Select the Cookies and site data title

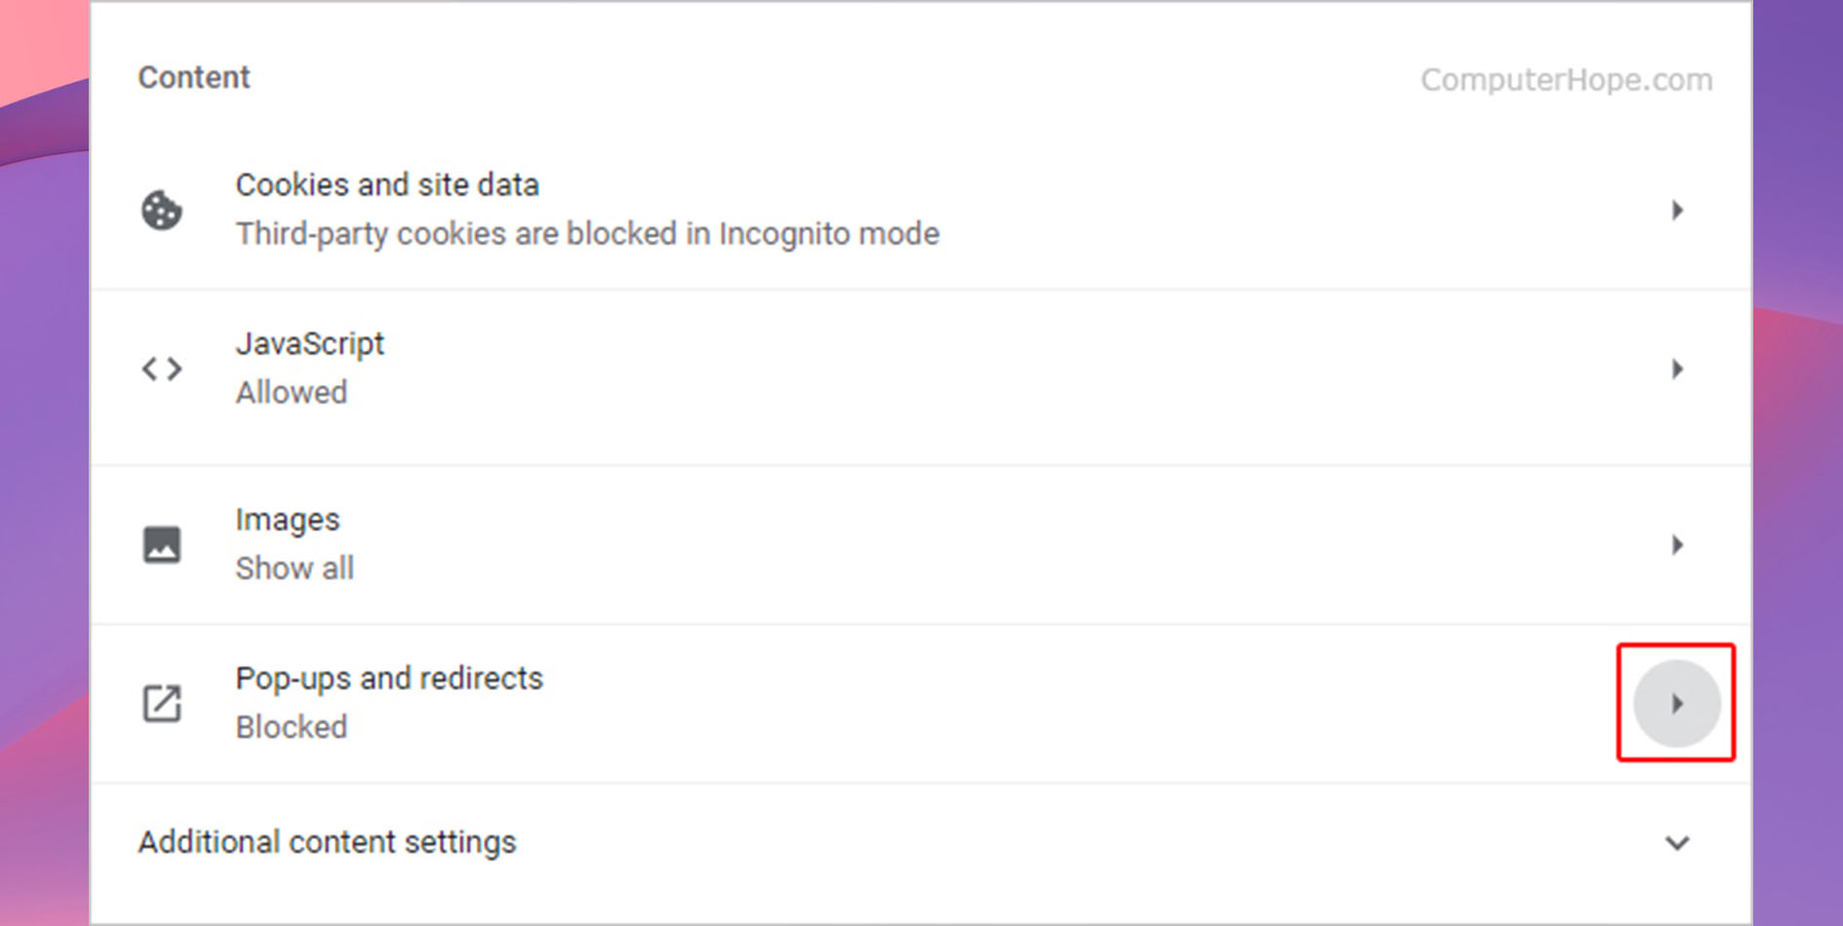[x=387, y=185]
